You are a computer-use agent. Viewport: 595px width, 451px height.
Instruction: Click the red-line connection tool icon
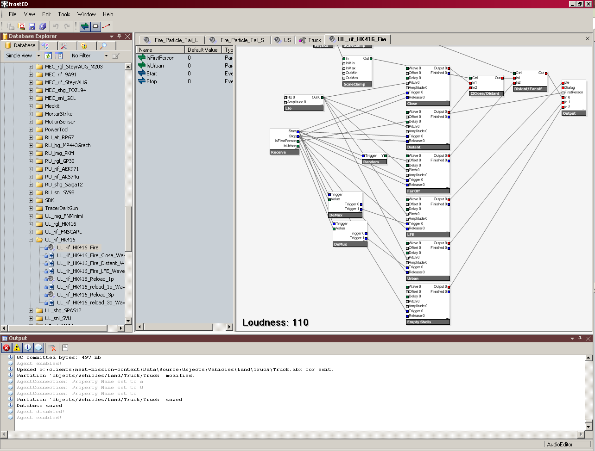coord(107,26)
